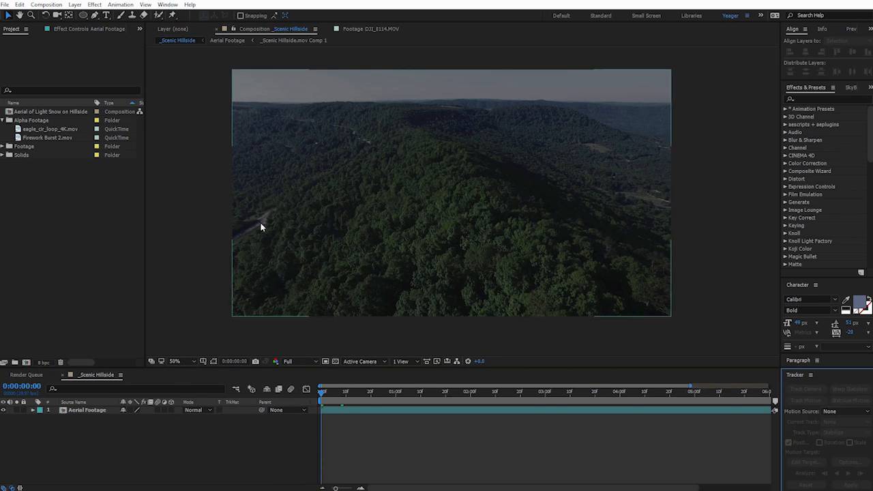Open the Bold font style dropdown
Screen dimensions: 873x491
pyautogui.click(x=812, y=310)
